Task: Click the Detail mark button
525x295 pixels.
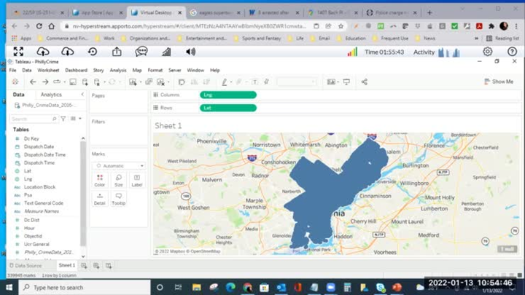Action: click(x=100, y=199)
